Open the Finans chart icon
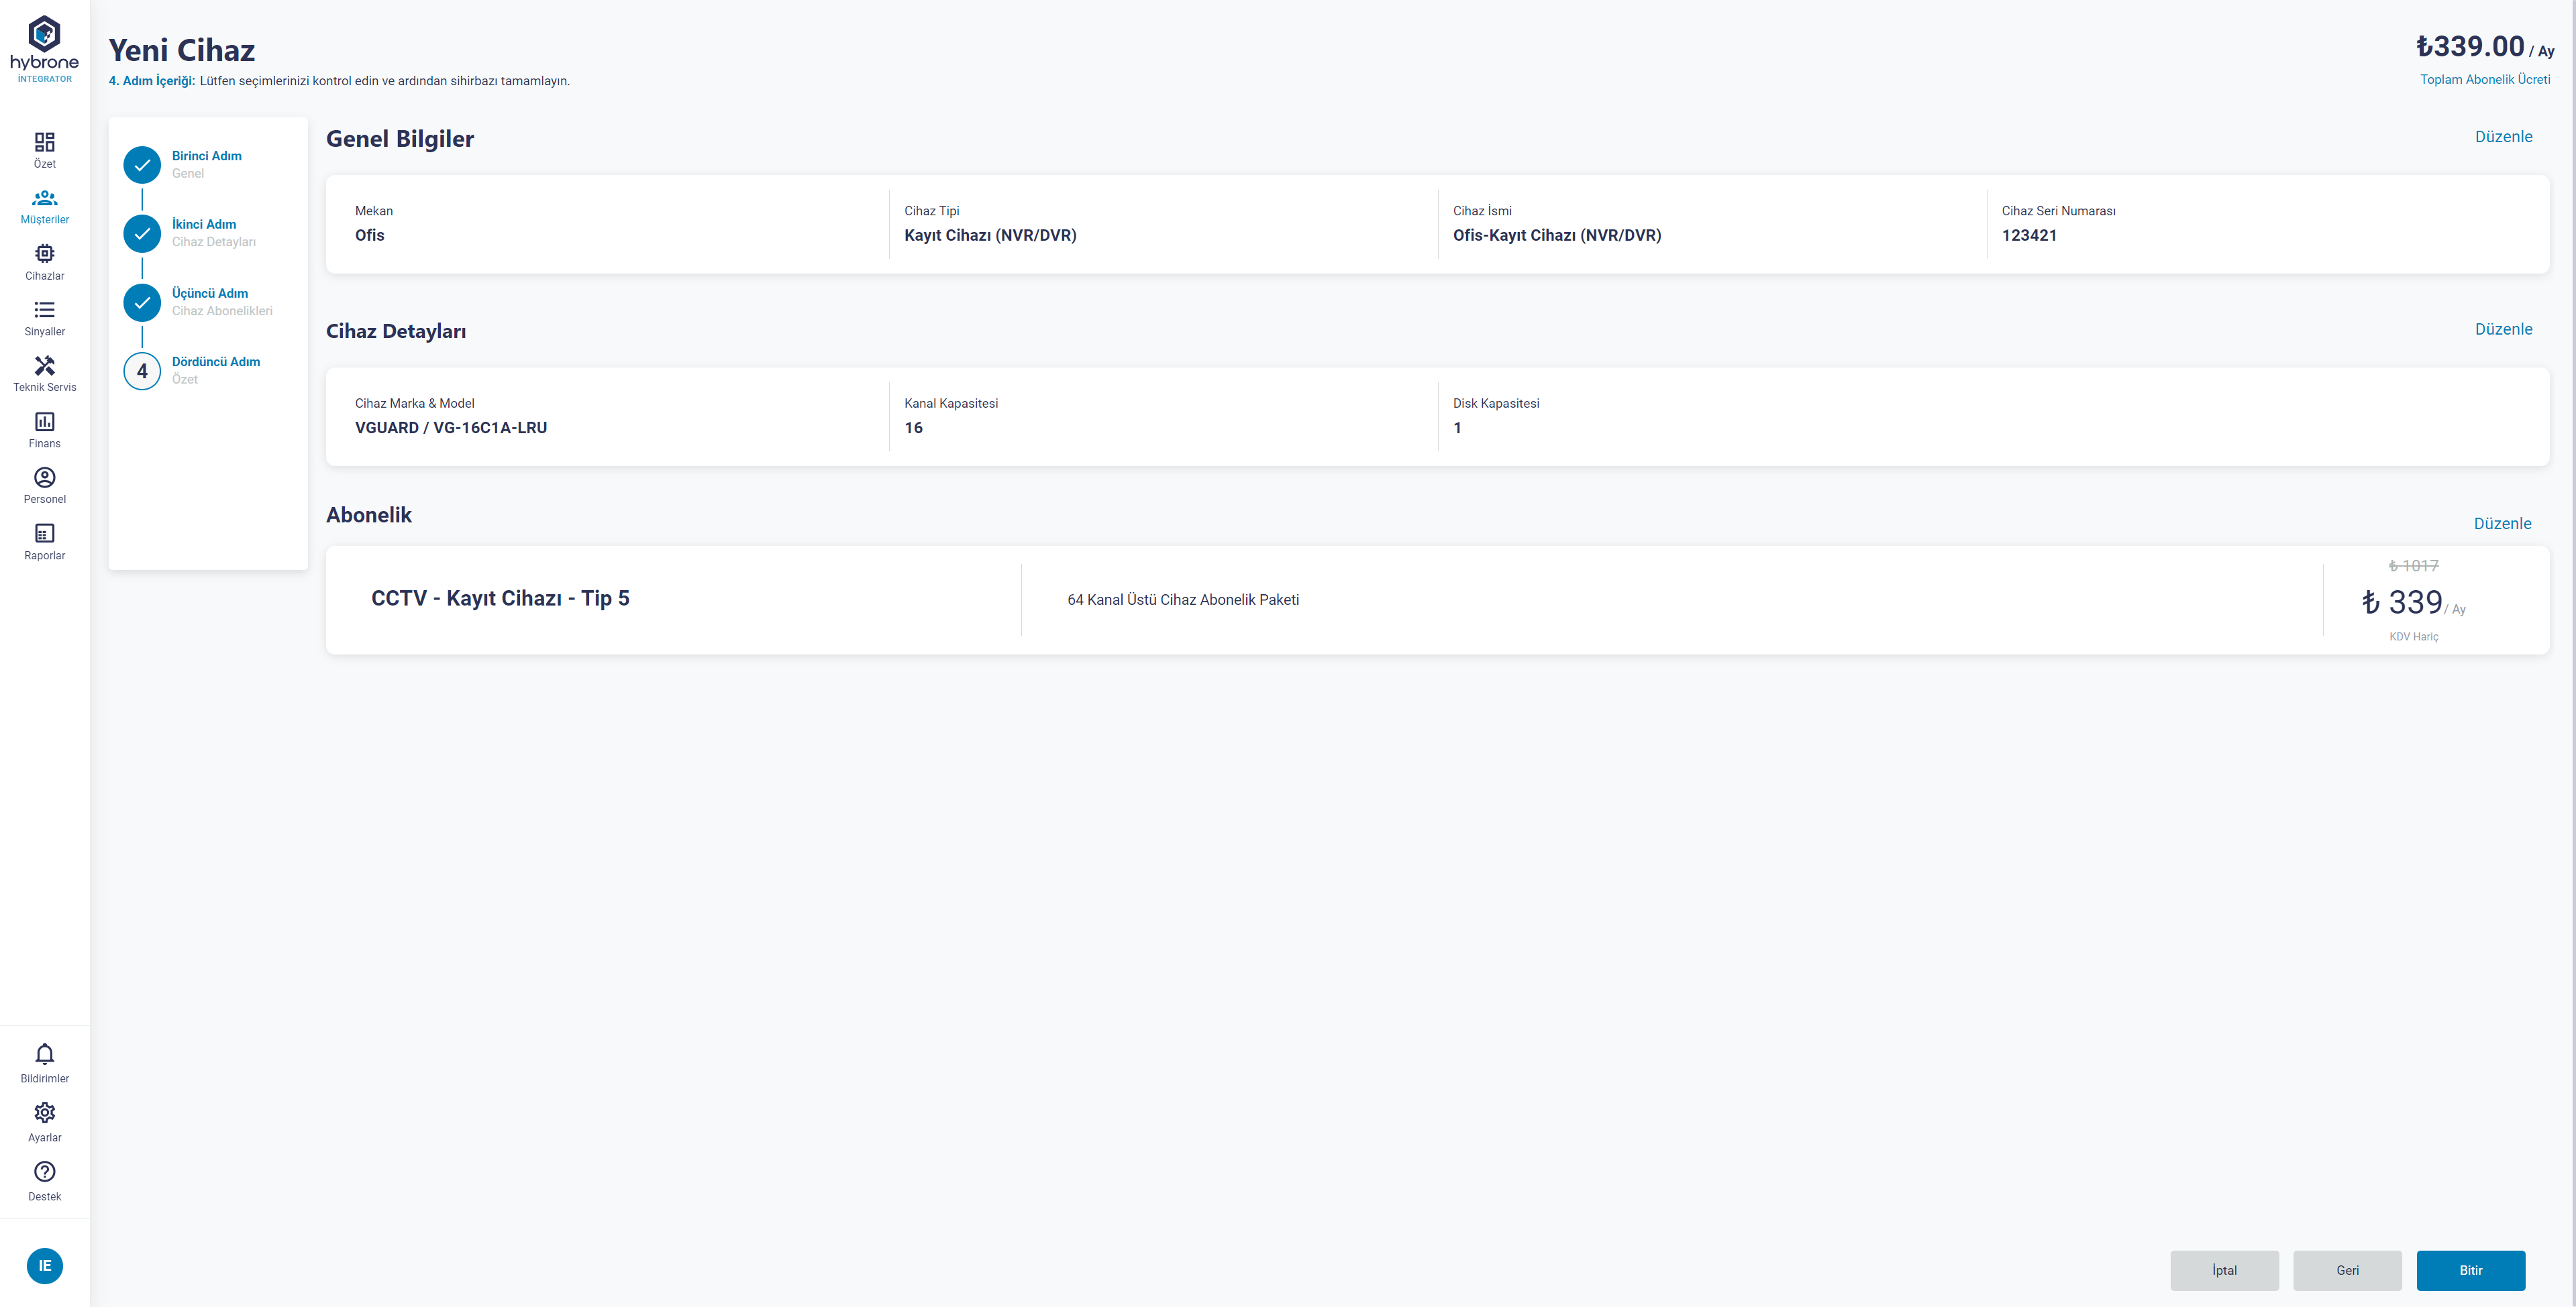This screenshot has width=2576, height=1307. 44,422
